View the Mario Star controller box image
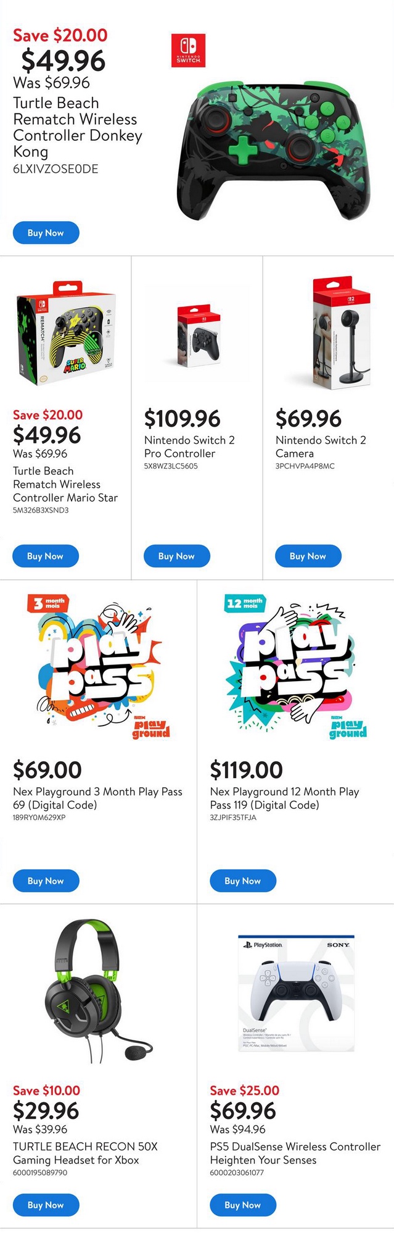The height and width of the screenshot is (1235, 394). coord(66,333)
